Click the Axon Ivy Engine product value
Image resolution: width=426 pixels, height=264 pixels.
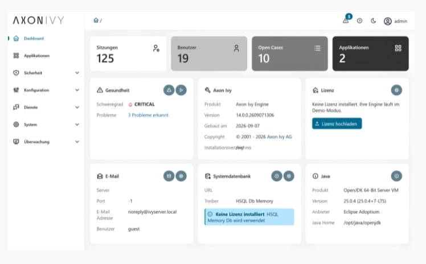(x=252, y=104)
